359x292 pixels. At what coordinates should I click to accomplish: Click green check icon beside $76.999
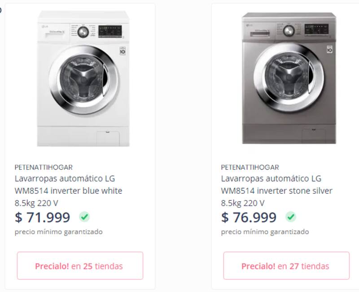pos(291,217)
